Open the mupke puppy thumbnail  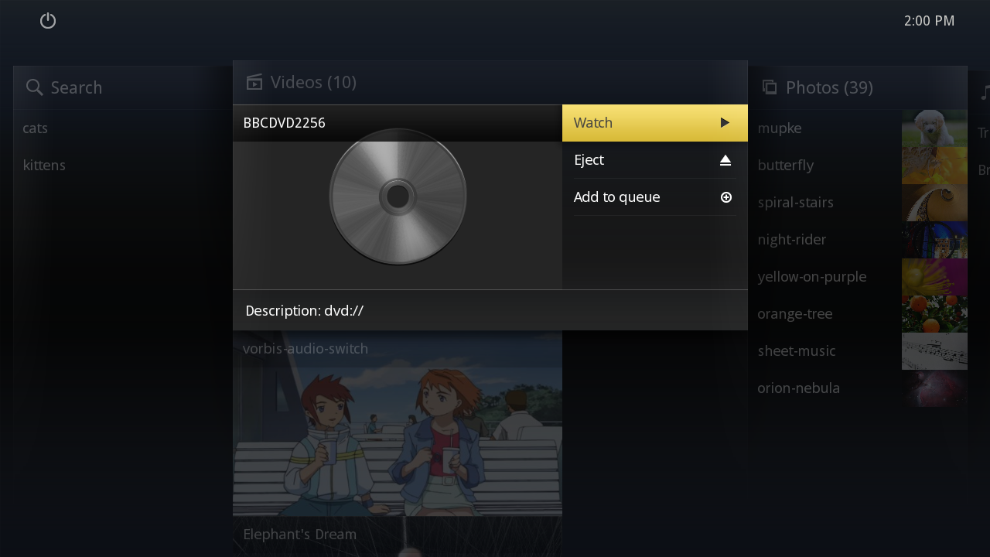[934, 128]
